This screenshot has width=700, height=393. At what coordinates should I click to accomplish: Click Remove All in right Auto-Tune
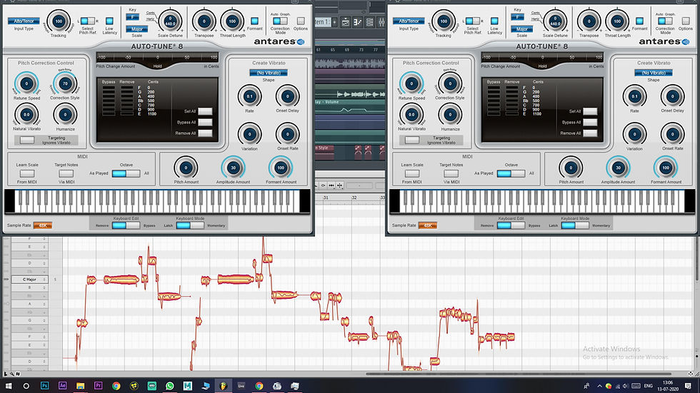590,133
